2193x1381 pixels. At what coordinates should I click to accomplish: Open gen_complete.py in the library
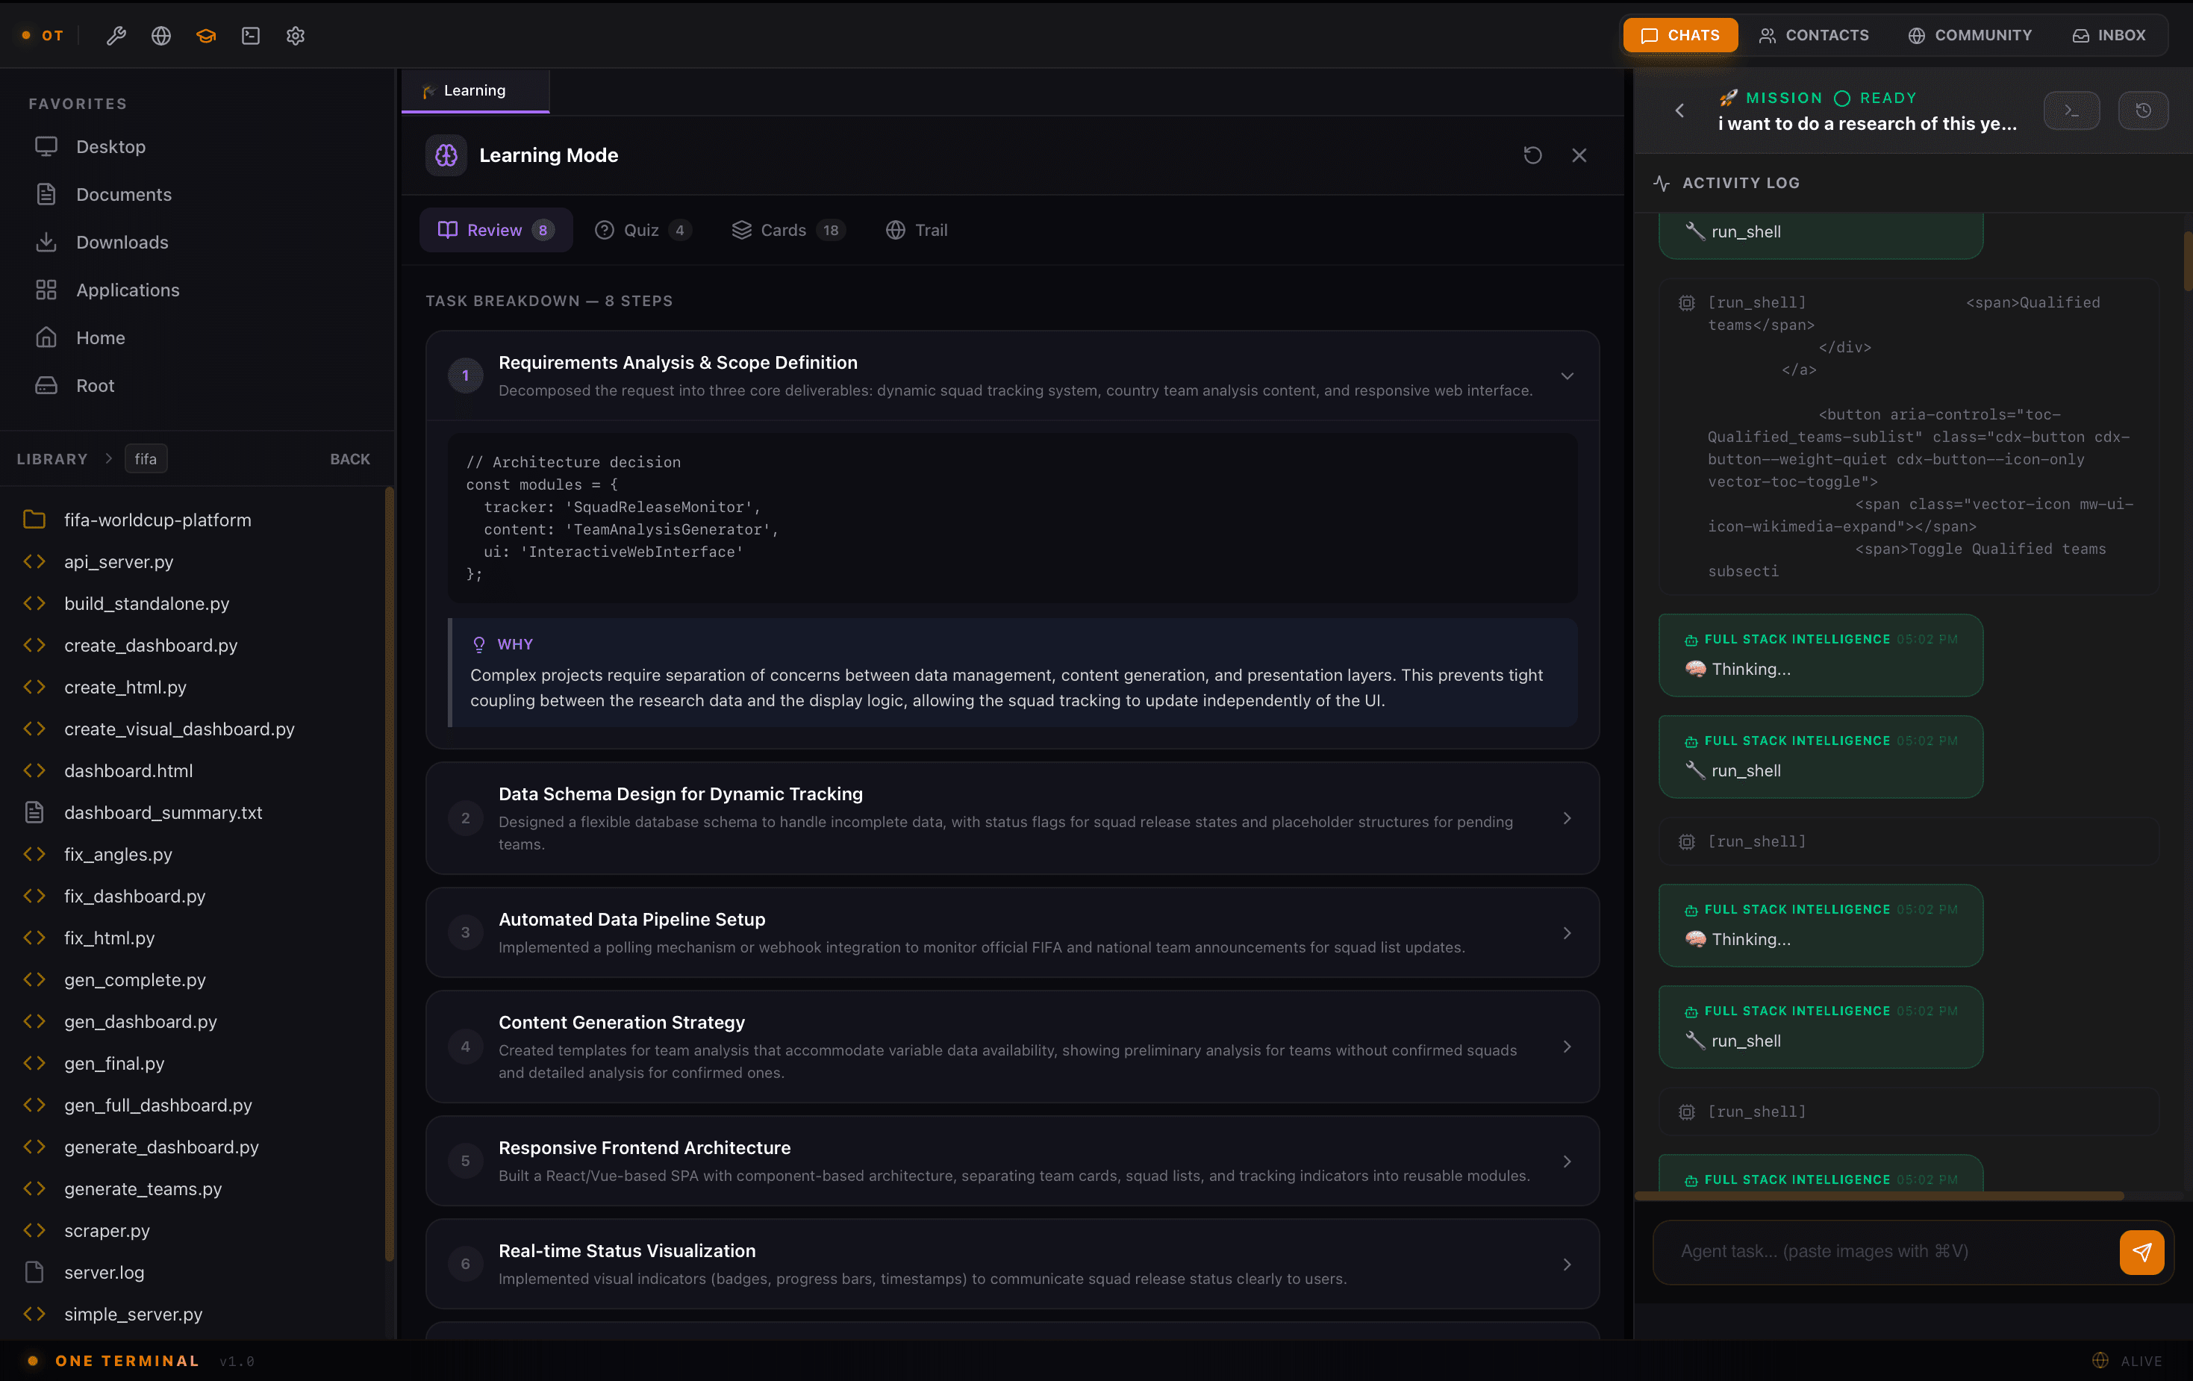[x=135, y=980]
